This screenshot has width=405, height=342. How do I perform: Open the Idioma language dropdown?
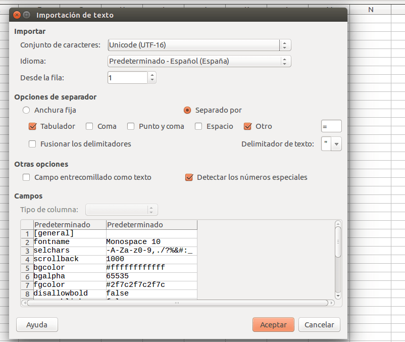[x=199, y=61]
